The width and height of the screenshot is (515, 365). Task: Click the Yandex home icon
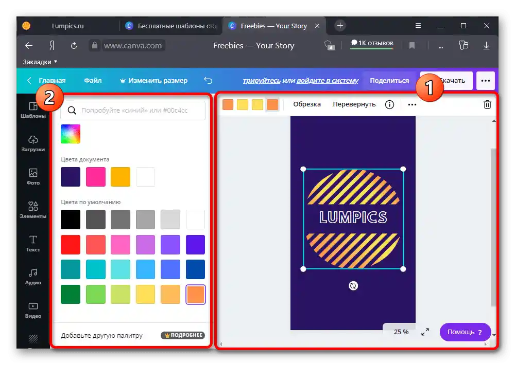coord(51,46)
